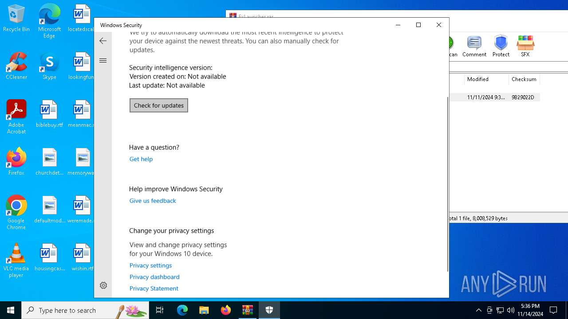The height and width of the screenshot is (319, 568).
Task: Open the VLC media player desktop shortcut
Action: pos(16,261)
